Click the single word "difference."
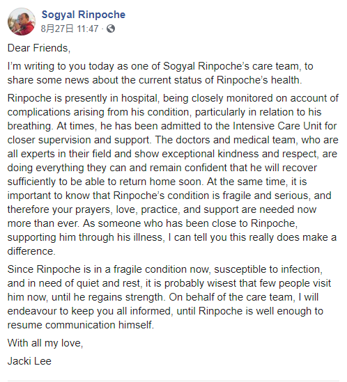Image resolution: width=347 pixels, height=382 pixels. [x=31, y=251]
